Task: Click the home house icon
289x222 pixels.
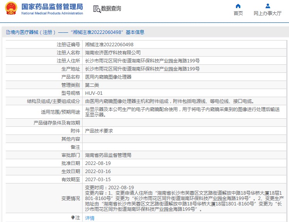Action: pyautogui.click(x=238, y=6)
